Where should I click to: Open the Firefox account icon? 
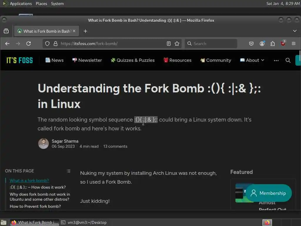(262, 44)
